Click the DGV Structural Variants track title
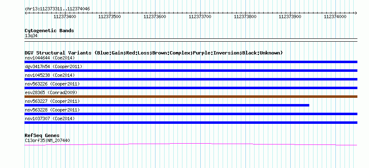Screen dimensions: 369x168 coord(154,53)
